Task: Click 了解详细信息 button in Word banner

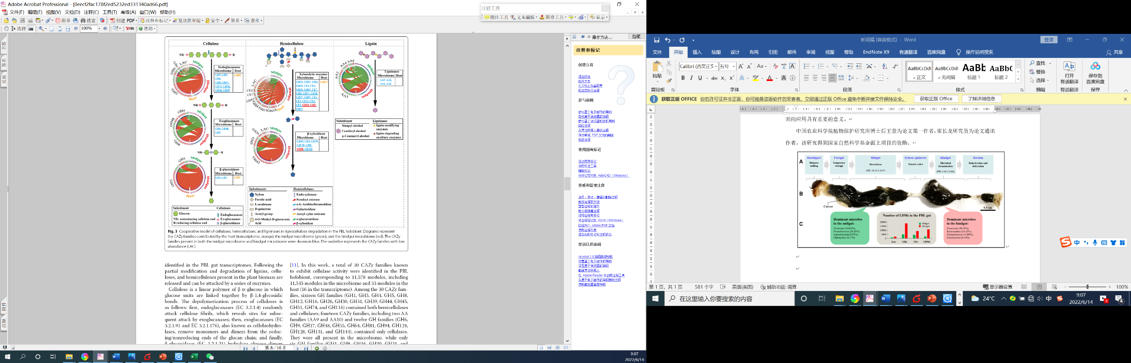Action: pyautogui.click(x=982, y=99)
